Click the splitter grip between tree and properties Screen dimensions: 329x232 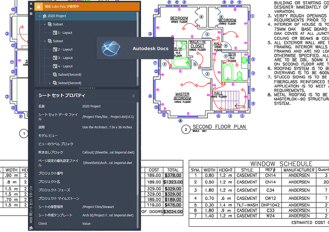[87, 88]
